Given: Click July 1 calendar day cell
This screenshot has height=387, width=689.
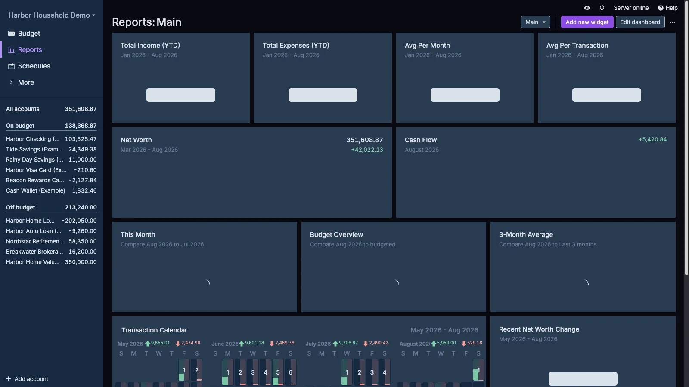Looking at the screenshot, I should click(x=347, y=372).
